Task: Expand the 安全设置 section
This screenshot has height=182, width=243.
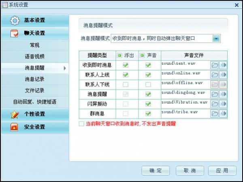Action: [34, 127]
